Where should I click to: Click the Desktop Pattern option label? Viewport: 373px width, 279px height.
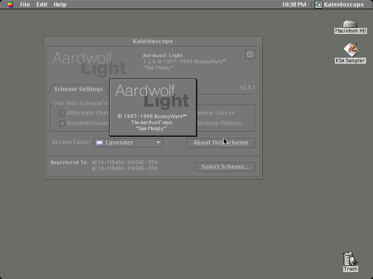[x=219, y=123]
